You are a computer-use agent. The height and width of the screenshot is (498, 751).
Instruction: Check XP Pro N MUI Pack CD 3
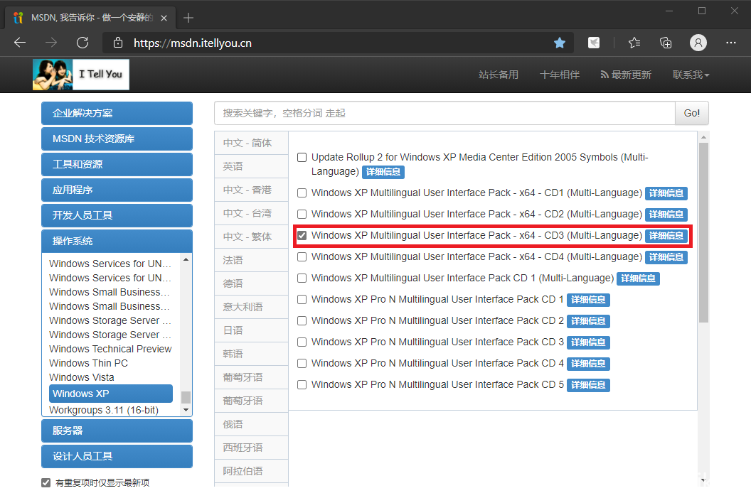tap(302, 342)
